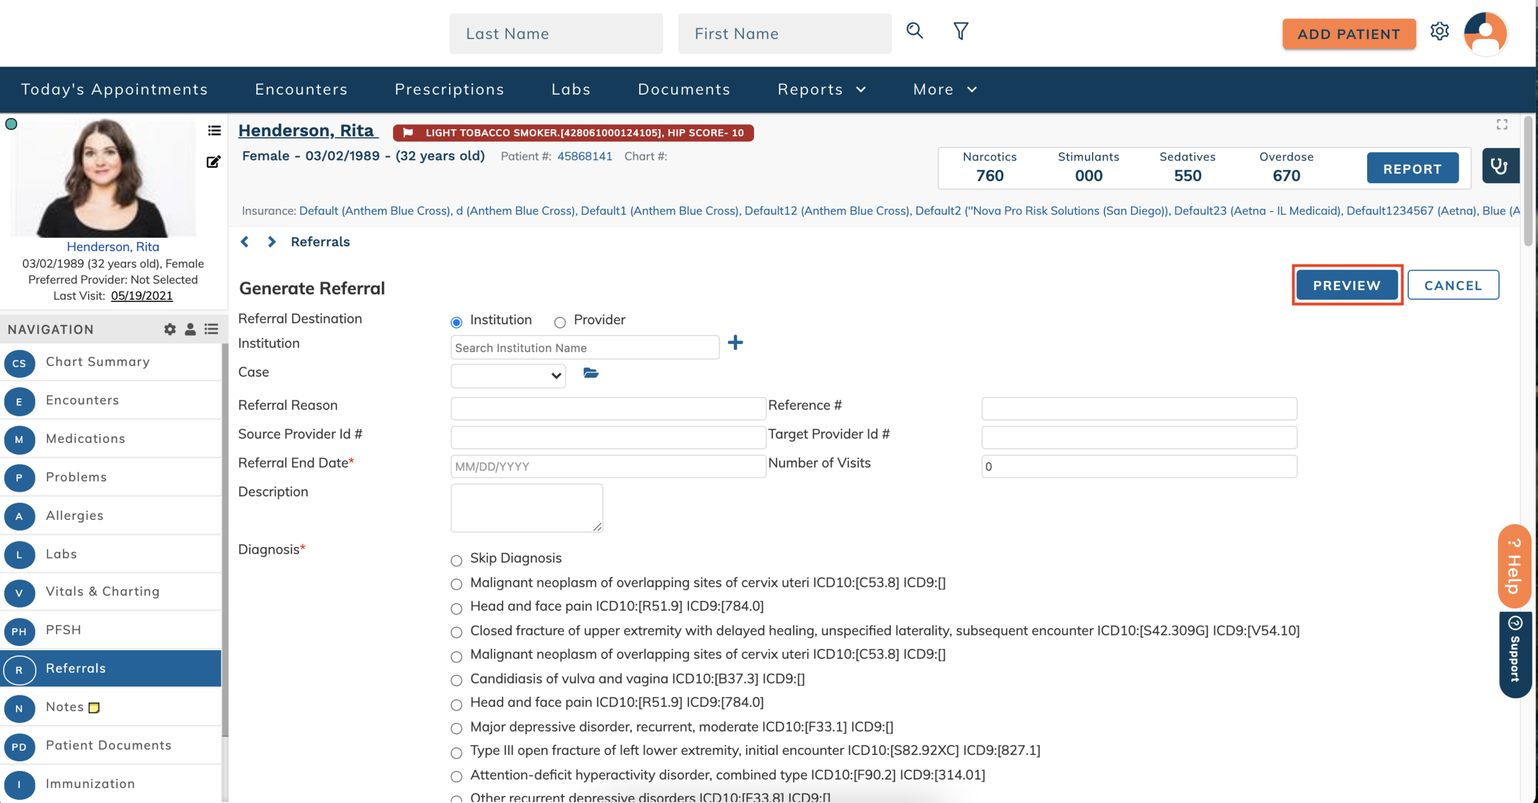Select the Provider radio button
Image resolution: width=1538 pixels, height=803 pixels.
[560, 322]
